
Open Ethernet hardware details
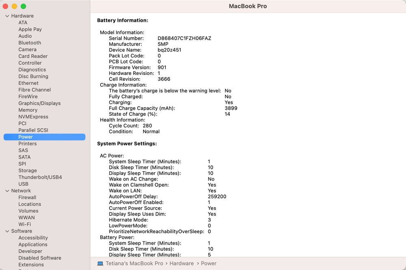click(x=28, y=83)
